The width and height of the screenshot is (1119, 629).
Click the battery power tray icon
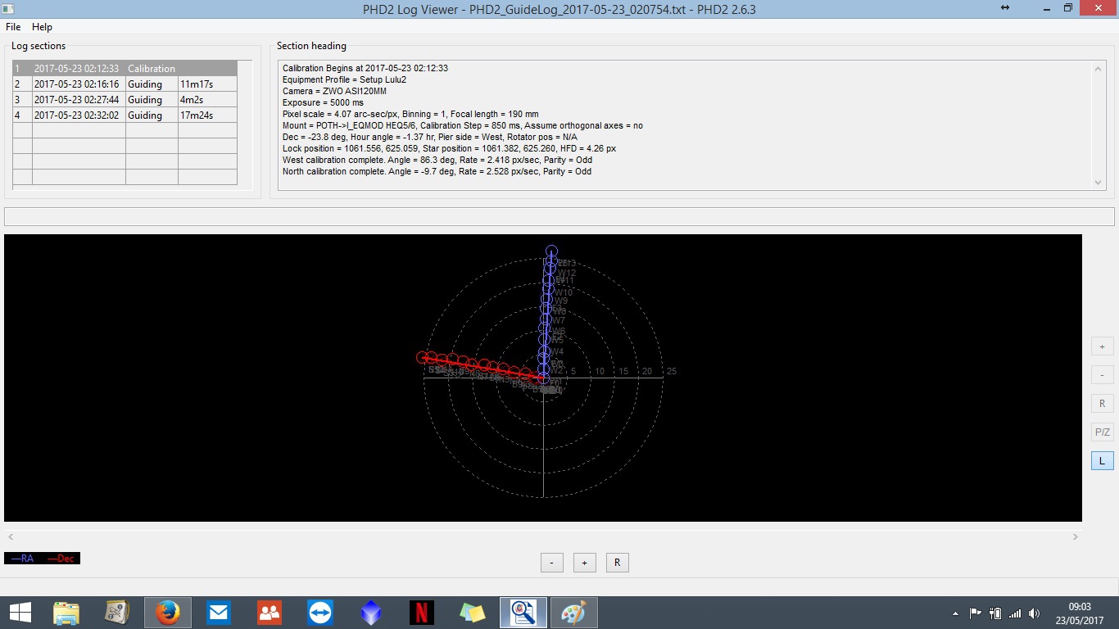pyautogui.click(x=995, y=613)
